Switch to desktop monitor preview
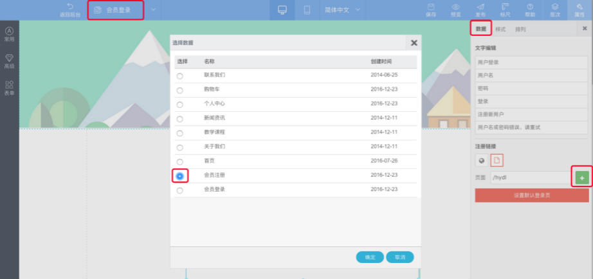 tap(282, 10)
